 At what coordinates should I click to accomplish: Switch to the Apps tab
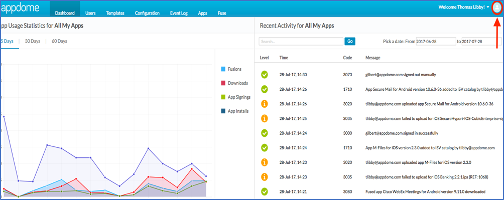[202, 13]
